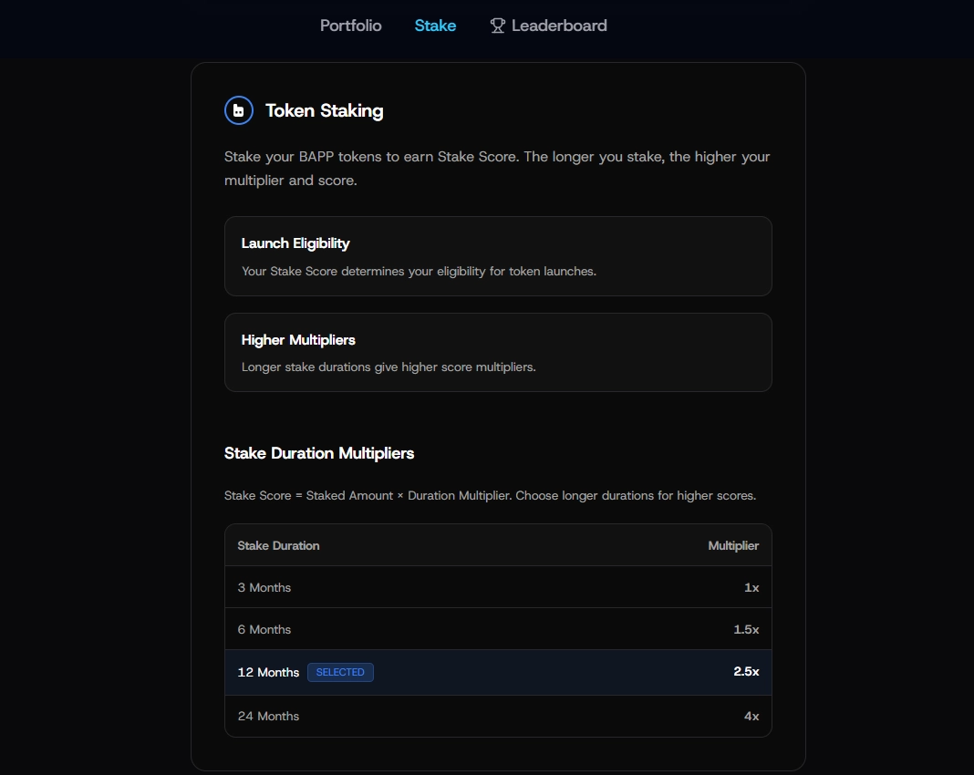Click the trophy icon beside Leaderboard
Viewport: 974px width, 775px height.
[497, 26]
